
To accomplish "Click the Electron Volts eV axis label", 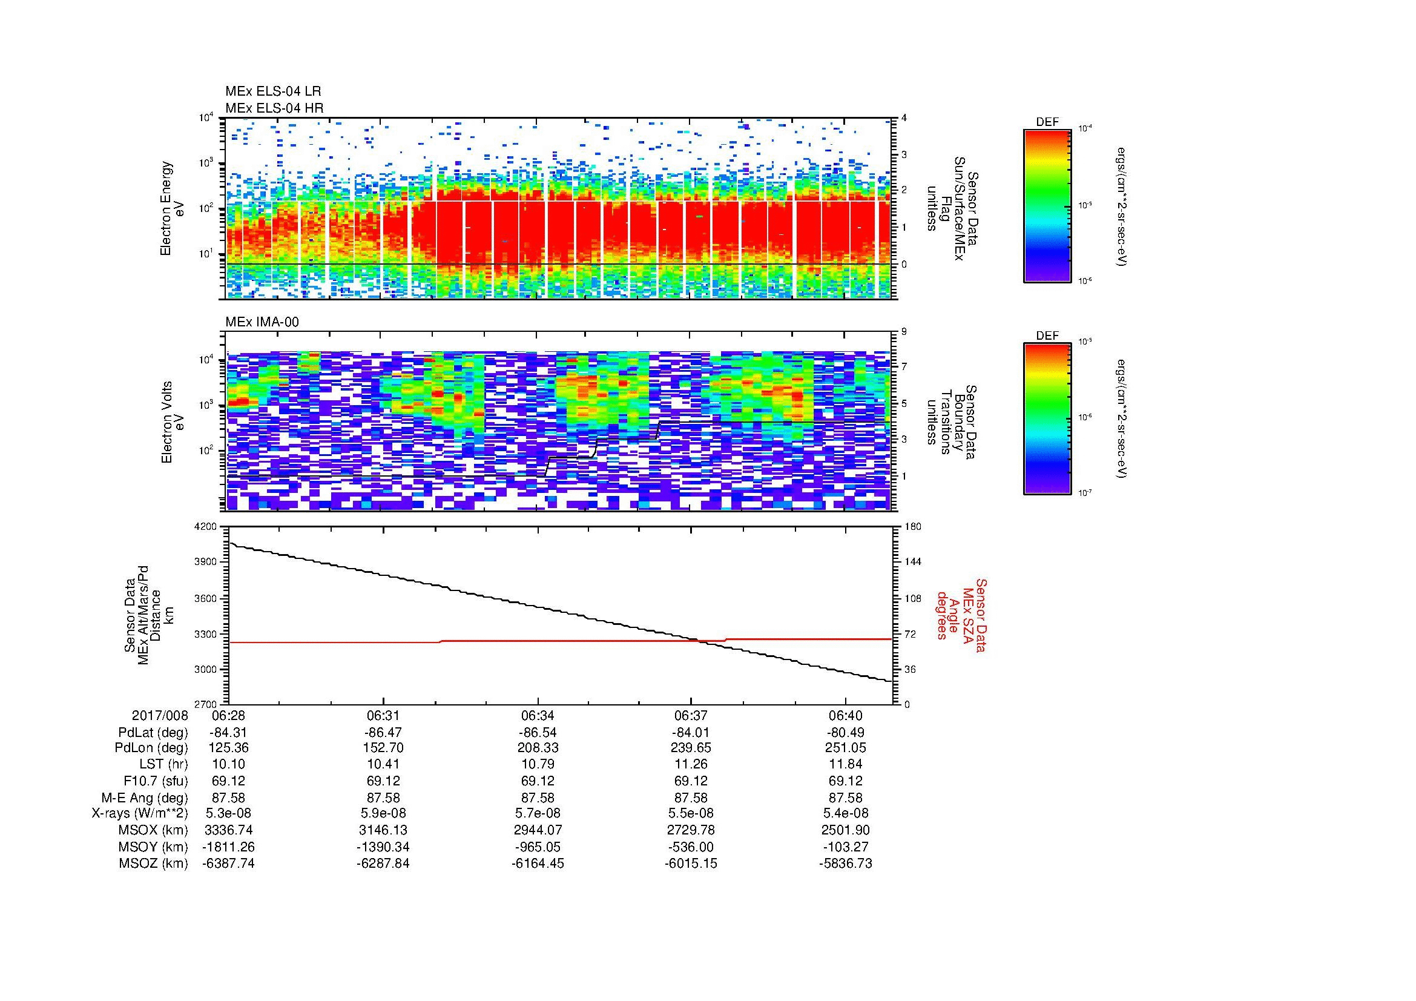I will coord(172,422).
